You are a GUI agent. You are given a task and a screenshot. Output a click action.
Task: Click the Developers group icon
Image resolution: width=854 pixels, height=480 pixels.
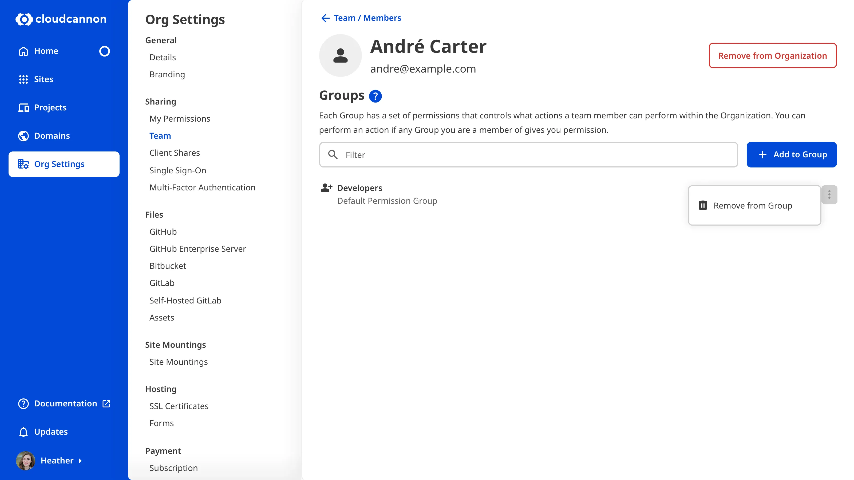(326, 188)
